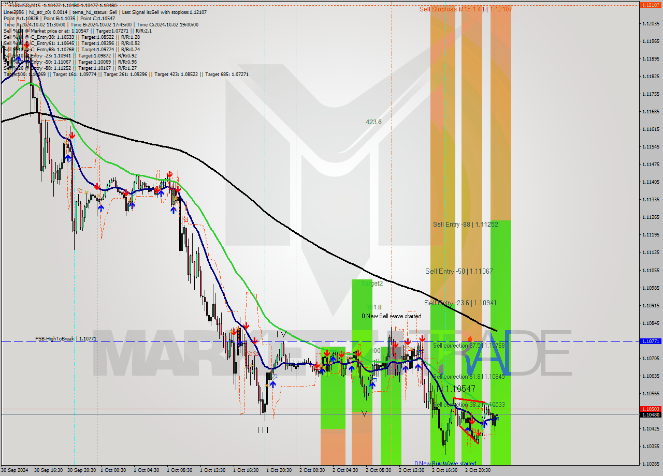Click the 'FSB-HighToBreak | 1.10771' line label
This screenshot has width=663, height=476.
(66, 338)
